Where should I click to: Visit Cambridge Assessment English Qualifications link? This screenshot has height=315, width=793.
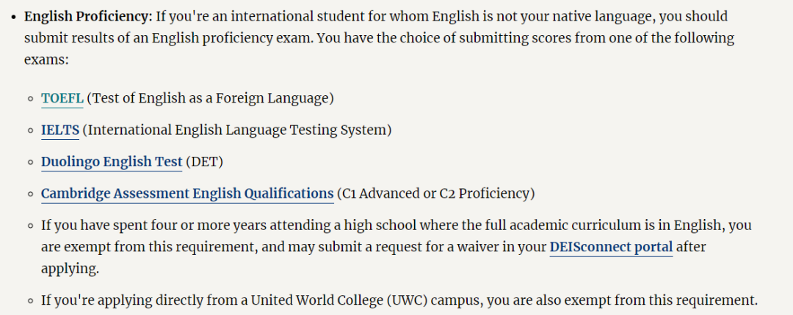(x=187, y=194)
